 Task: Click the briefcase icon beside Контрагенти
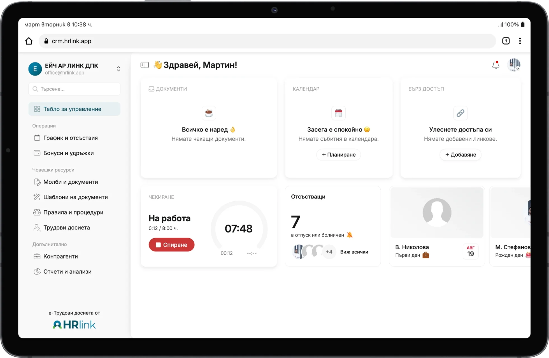37,256
